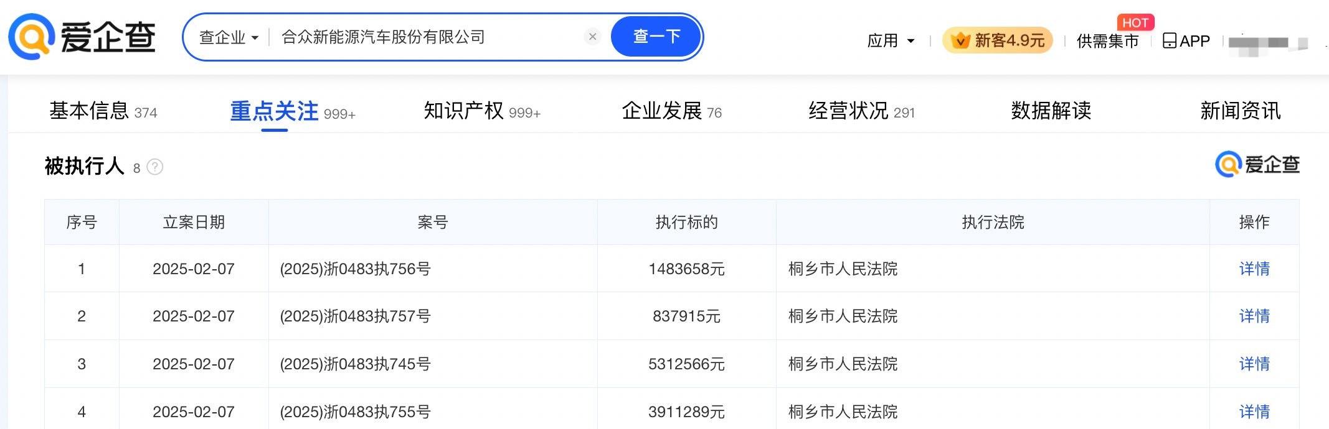Screen dimensions: 1329x429
Task: Expand the 查企业 search type dropdown
Action: [x=229, y=37]
